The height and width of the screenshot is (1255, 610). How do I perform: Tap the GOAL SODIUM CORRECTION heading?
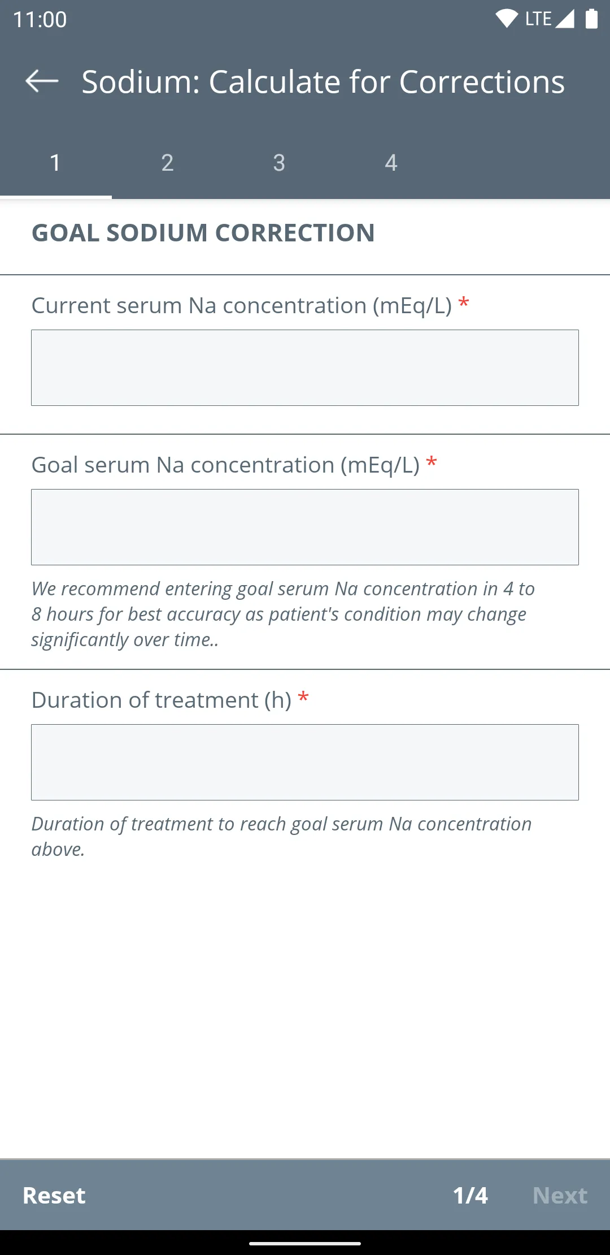203,233
